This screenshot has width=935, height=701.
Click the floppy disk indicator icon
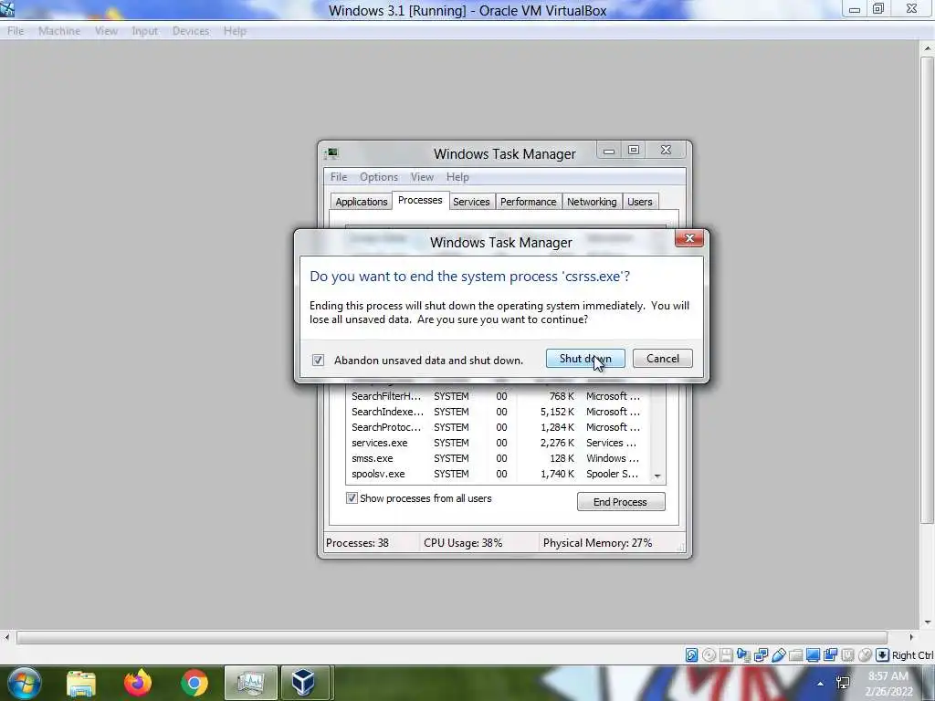[726, 655]
